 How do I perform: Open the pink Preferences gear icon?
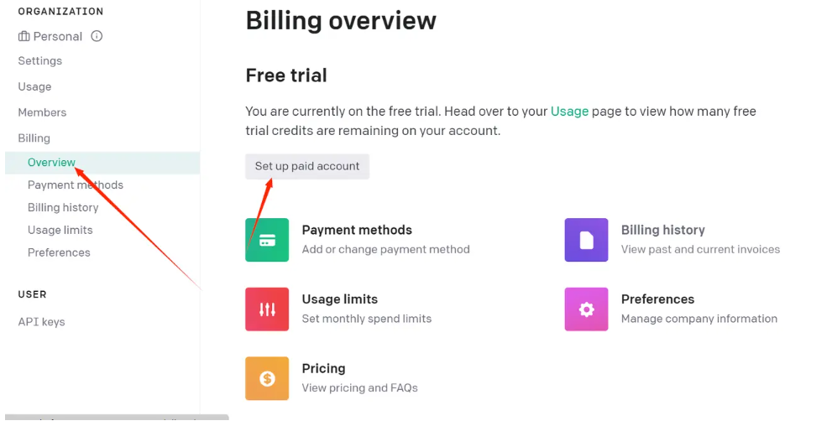tap(586, 309)
